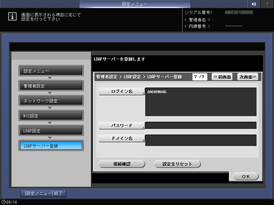Viewport: 274px width, 205px height.
Task: Go to ネットワーク設定 in the left navigation
Action: pyautogui.click(x=51, y=101)
